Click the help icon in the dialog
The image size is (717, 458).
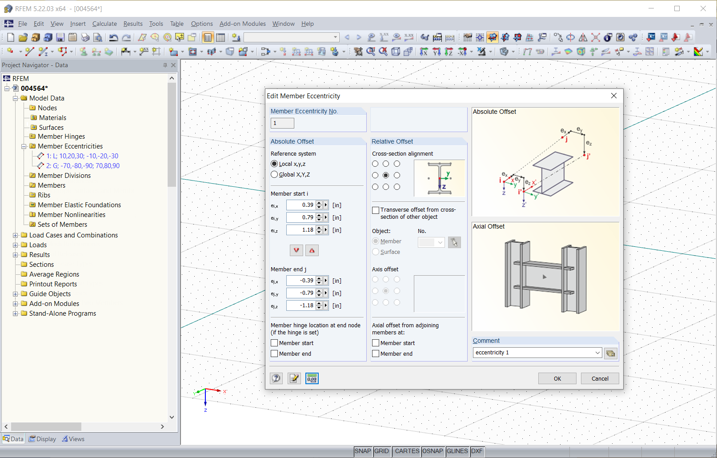(x=276, y=378)
